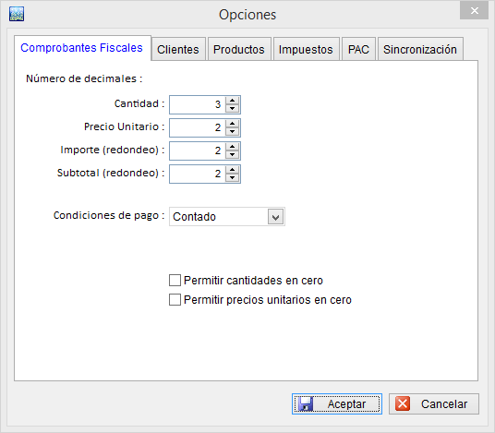Click the floppy disk save icon
The height and width of the screenshot is (433, 495).
(306, 404)
